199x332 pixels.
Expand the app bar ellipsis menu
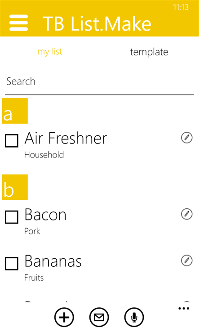click(x=184, y=309)
